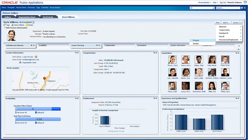Screen dimensions: 248x140
Task: Open the Personalization dropdown
Action: (x=205, y=3)
